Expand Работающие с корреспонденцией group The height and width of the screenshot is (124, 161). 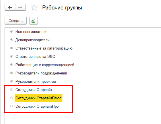click(x=12, y=65)
